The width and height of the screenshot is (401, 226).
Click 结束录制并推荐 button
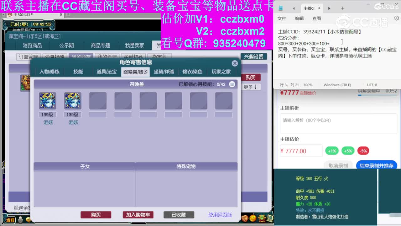pyautogui.click(x=377, y=165)
